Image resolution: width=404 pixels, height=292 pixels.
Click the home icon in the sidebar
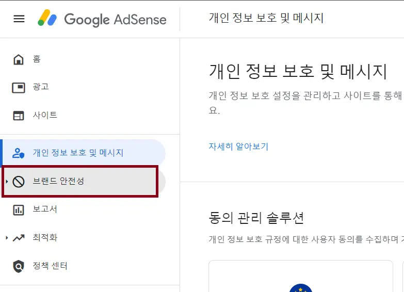click(x=19, y=59)
